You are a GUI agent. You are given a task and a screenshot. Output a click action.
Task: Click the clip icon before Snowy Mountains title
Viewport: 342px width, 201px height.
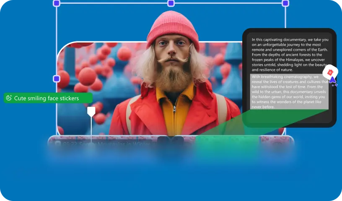[x=57, y=144]
